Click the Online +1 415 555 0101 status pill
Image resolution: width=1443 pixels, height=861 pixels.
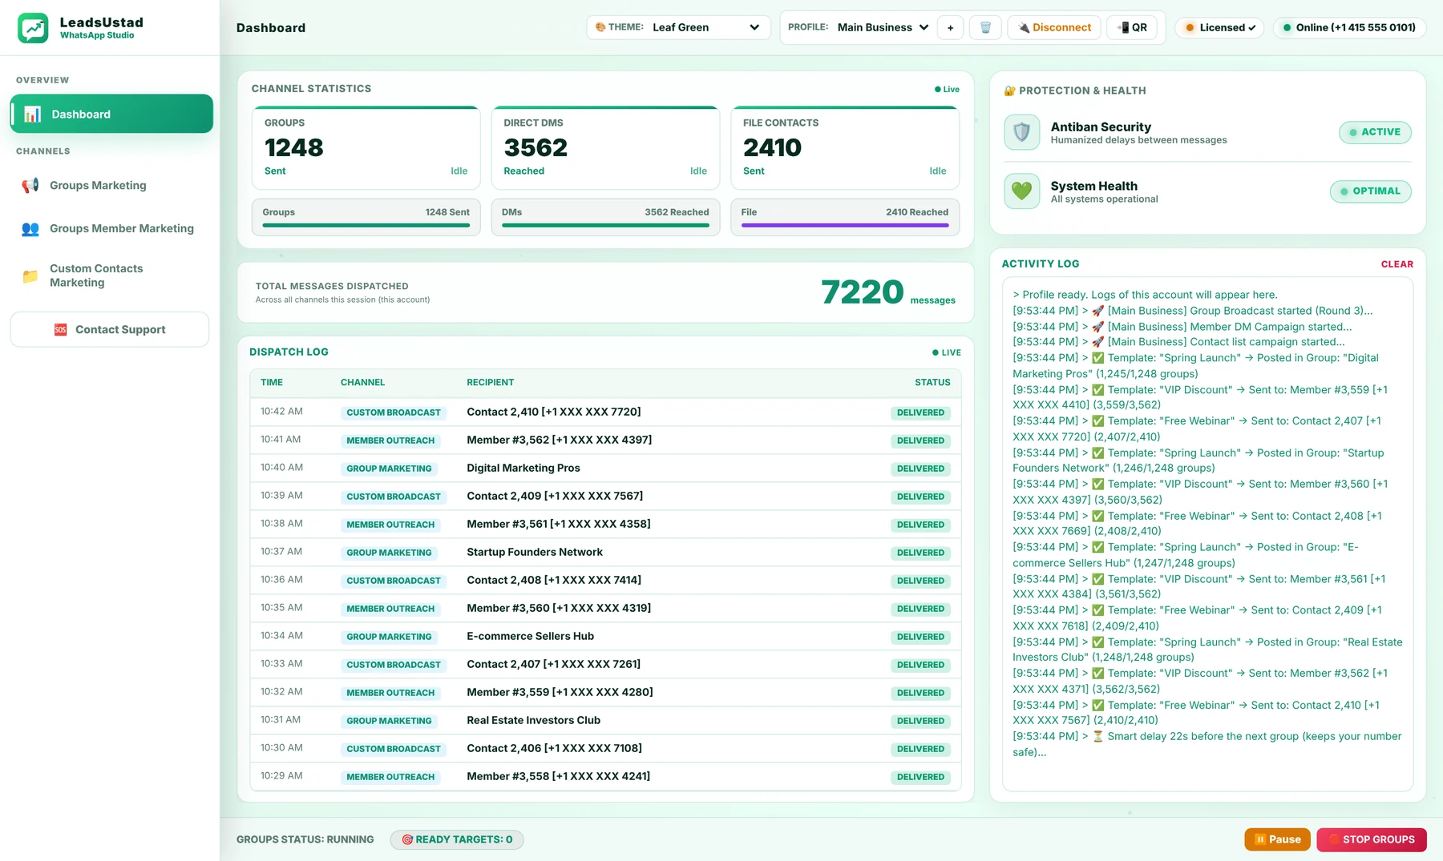[1349, 28]
